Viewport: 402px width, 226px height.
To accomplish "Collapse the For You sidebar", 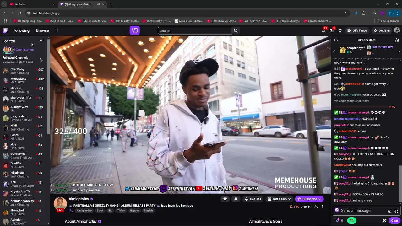I will point(41,41).
